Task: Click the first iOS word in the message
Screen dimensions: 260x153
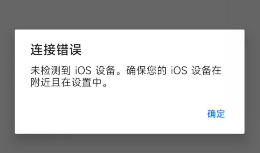Action: 83,70
